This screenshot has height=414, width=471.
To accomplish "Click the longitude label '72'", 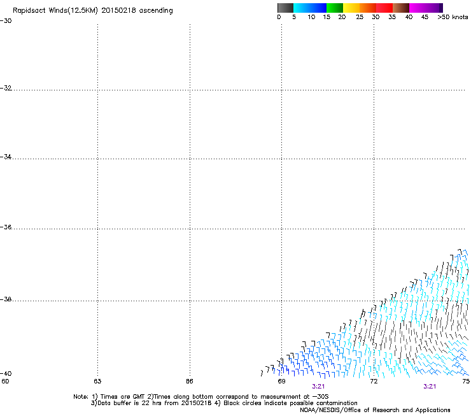I will (374, 382).
